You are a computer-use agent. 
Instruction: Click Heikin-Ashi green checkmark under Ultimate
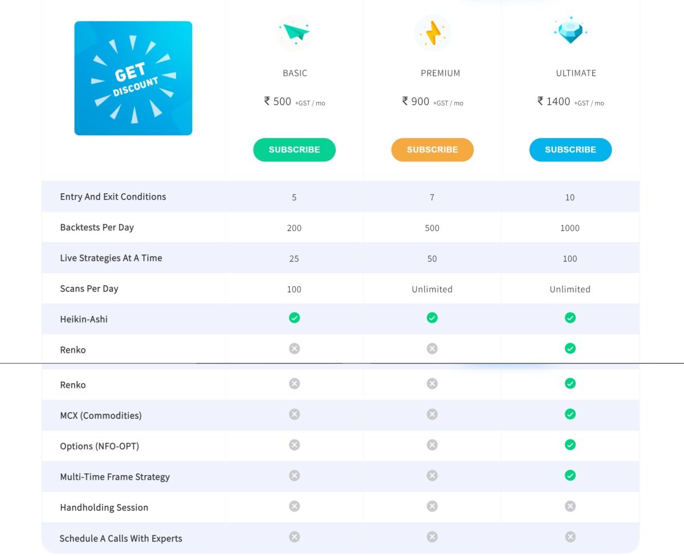pos(570,318)
